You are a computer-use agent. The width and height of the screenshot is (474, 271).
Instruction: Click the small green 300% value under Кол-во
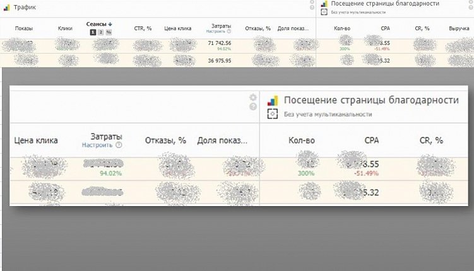tap(345, 49)
